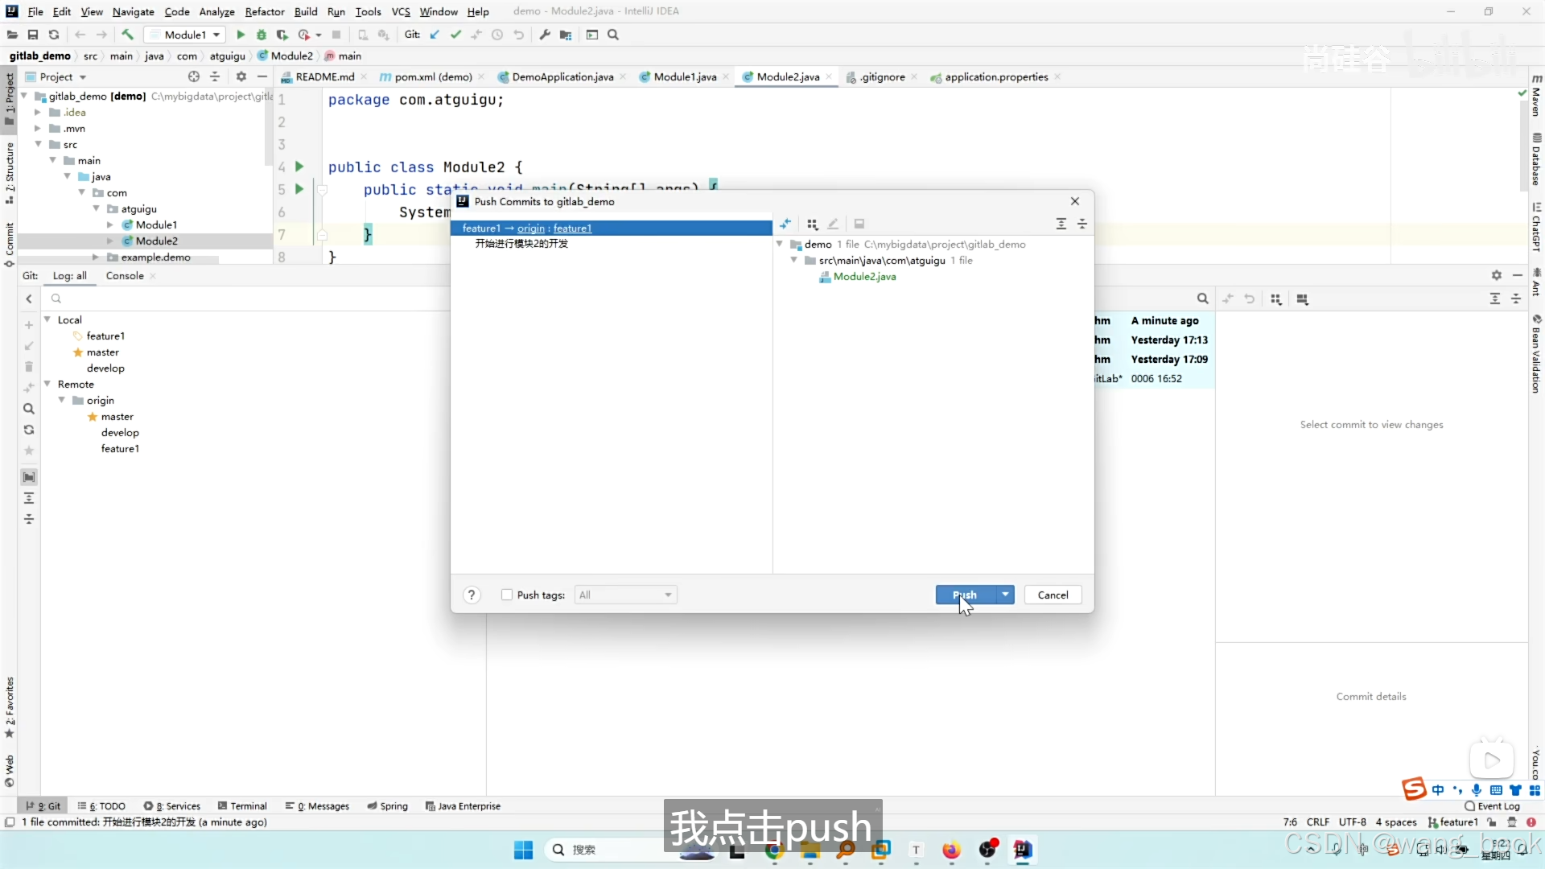
Task: Click the cherry-pick icon in Push dialog toolbar
Action: coord(785,224)
